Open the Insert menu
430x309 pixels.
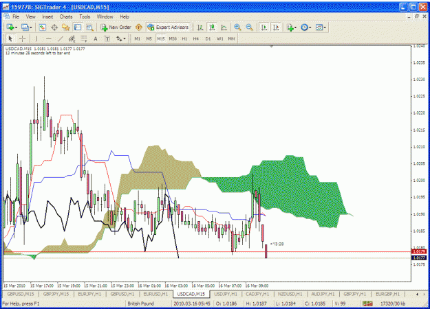point(47,16)
